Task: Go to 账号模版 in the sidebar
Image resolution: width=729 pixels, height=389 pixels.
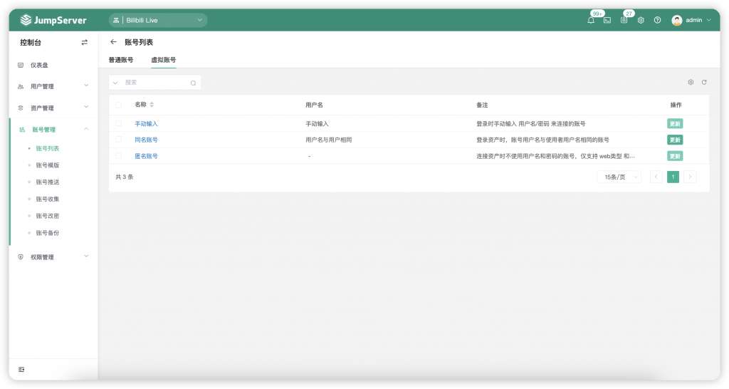Action: pyautogui.click(x=48, y=165)
